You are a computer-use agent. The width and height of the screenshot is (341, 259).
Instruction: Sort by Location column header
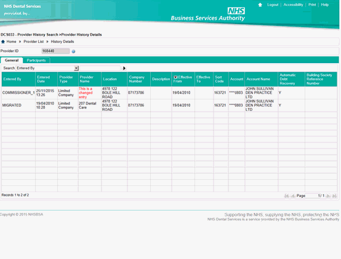click(x=114, y=79)
